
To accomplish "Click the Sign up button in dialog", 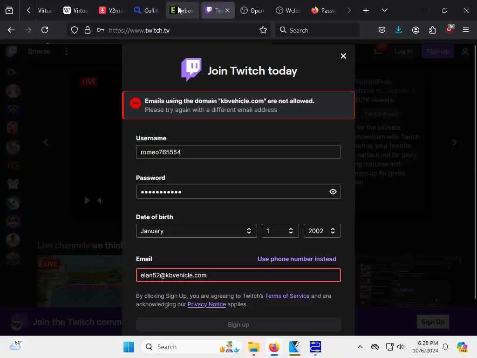I will pos(238,325).
